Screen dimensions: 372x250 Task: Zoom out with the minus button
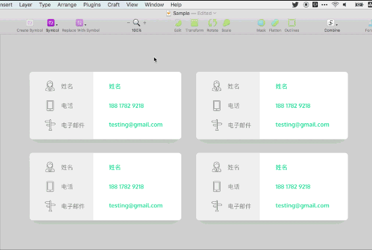(x=129, y=23)
